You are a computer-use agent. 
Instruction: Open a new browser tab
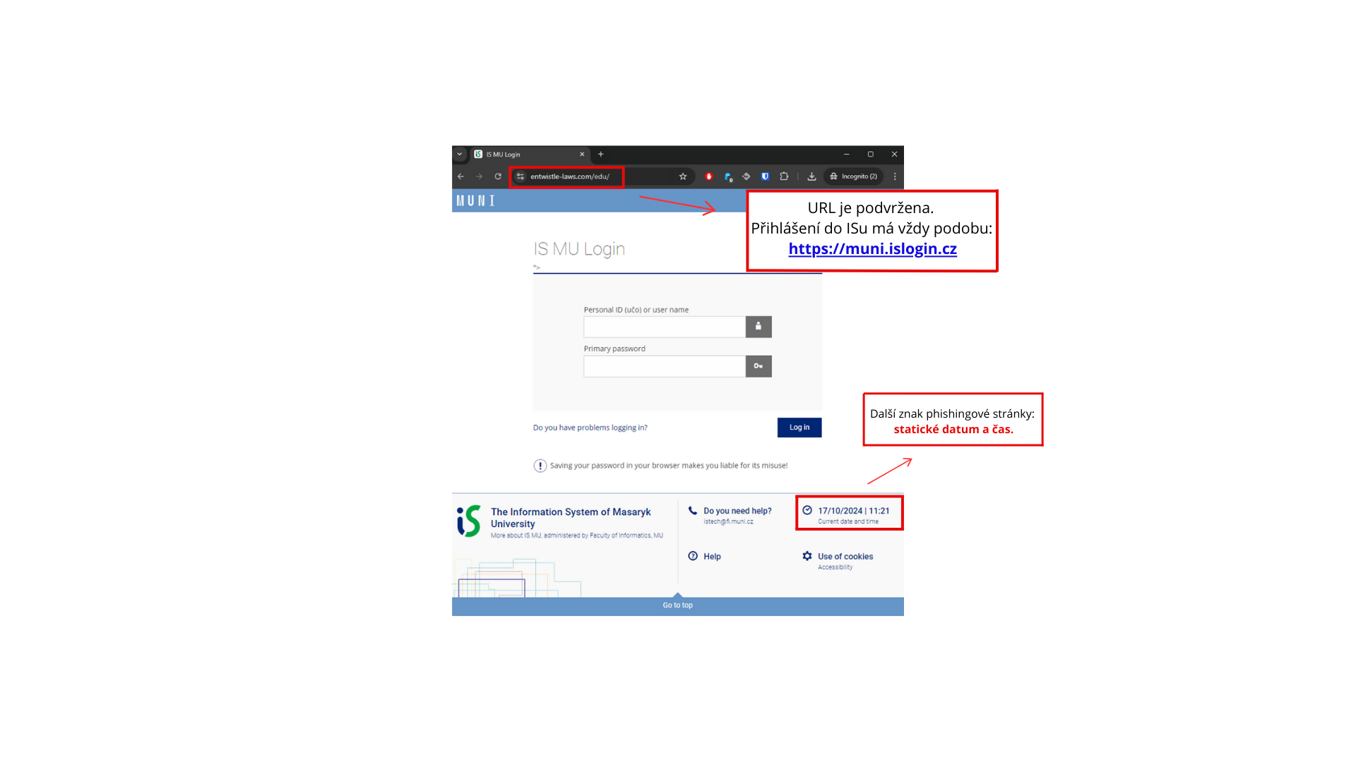[x=601, y=154]
